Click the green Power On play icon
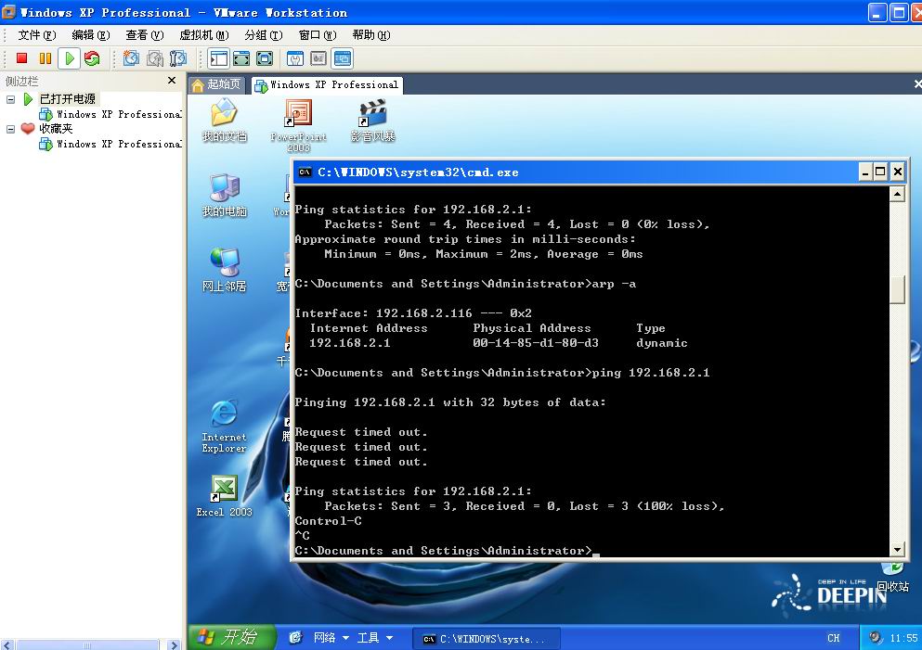This screenshot has height=650, width=922. (x=69, y=58)
